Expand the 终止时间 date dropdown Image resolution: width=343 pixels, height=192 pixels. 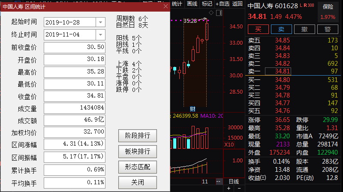(x=100, y=34)
